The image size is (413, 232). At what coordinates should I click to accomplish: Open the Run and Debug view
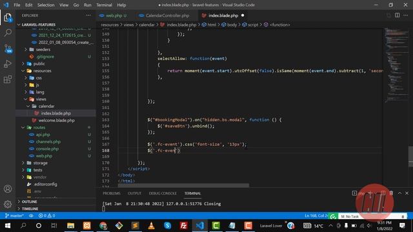point(8,64)
